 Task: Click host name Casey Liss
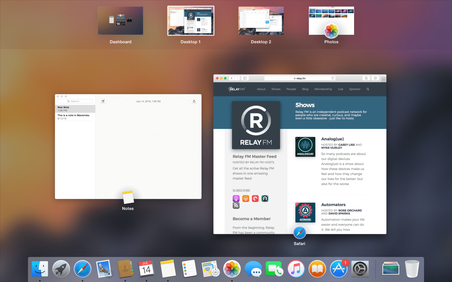[x=347, y=145]
